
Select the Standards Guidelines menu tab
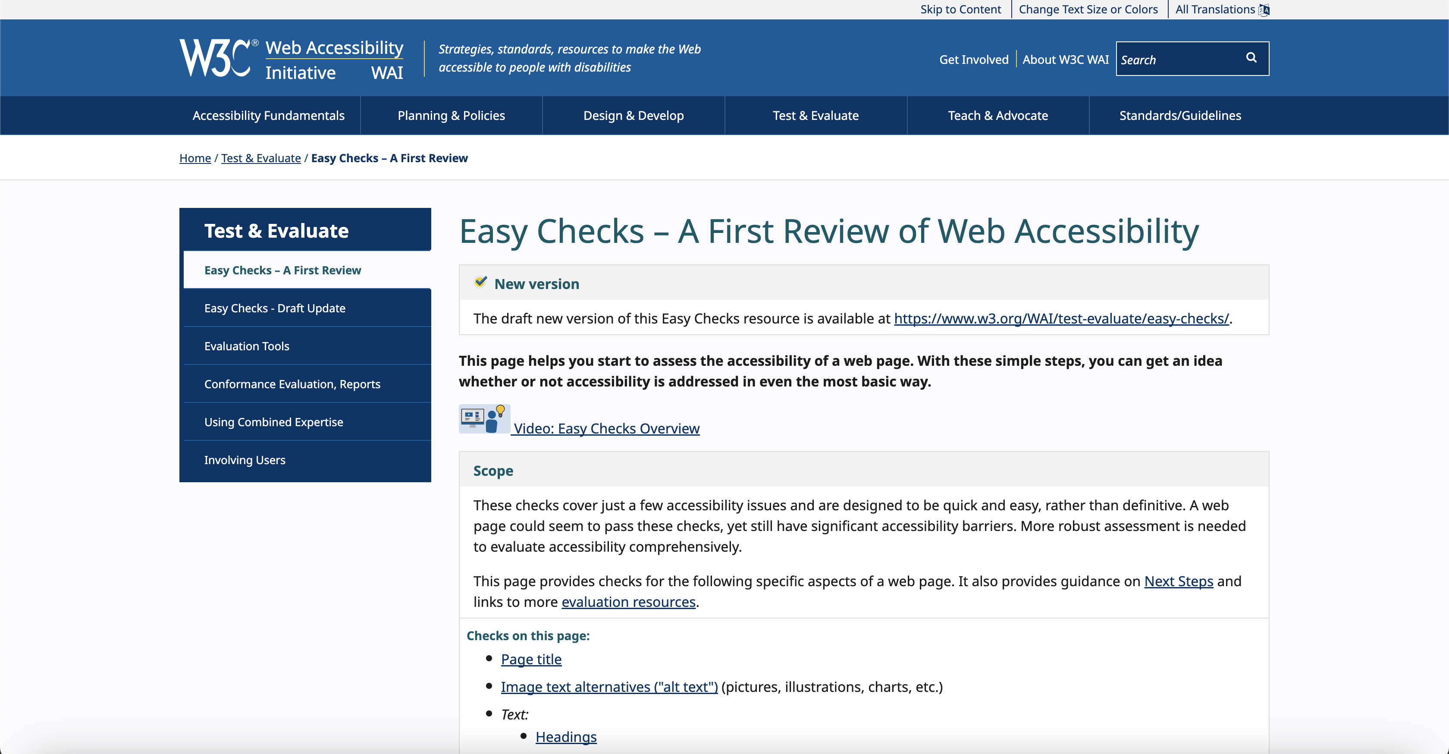(1181, 115)
